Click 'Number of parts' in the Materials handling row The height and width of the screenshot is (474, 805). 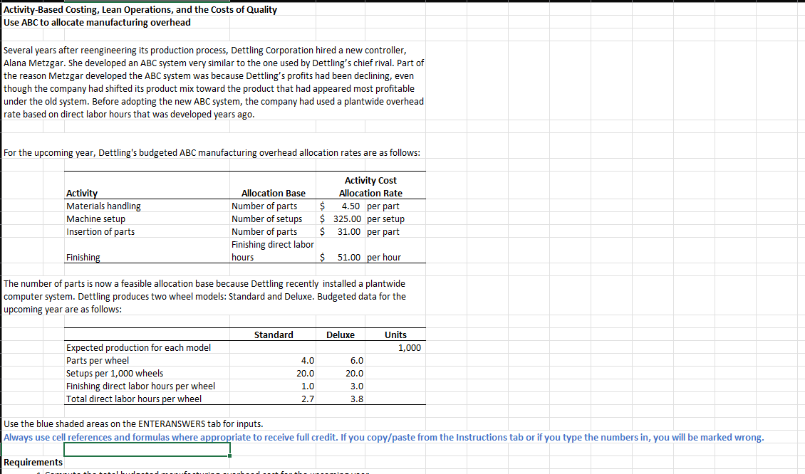pos(264,206)
